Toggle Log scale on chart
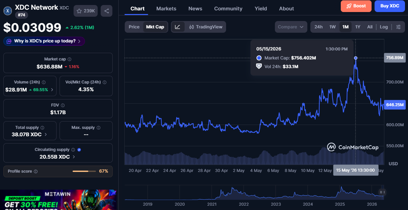This screenshot has height=210, width=408. 384,27
